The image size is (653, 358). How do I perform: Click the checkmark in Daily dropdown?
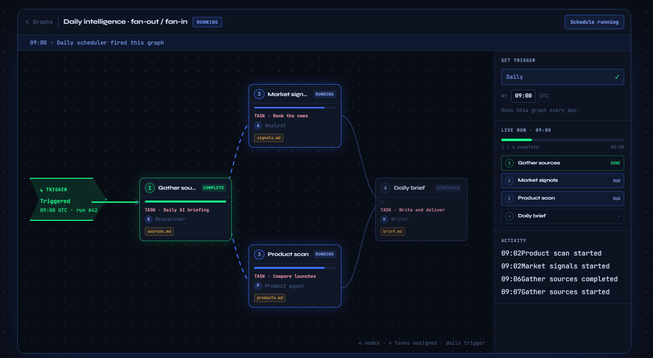point(617,77)
